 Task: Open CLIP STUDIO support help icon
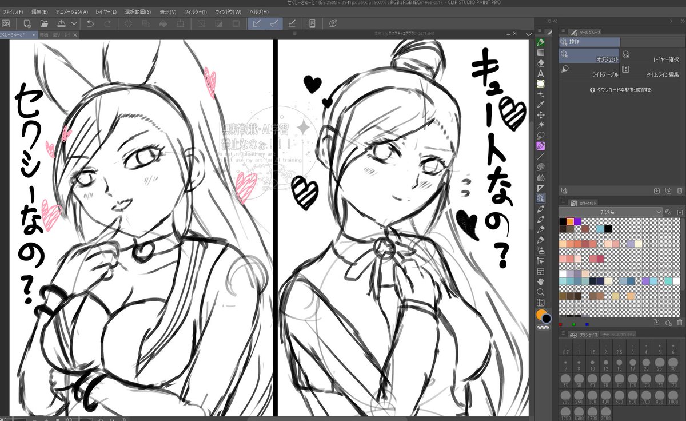click(x=333, y=24)
